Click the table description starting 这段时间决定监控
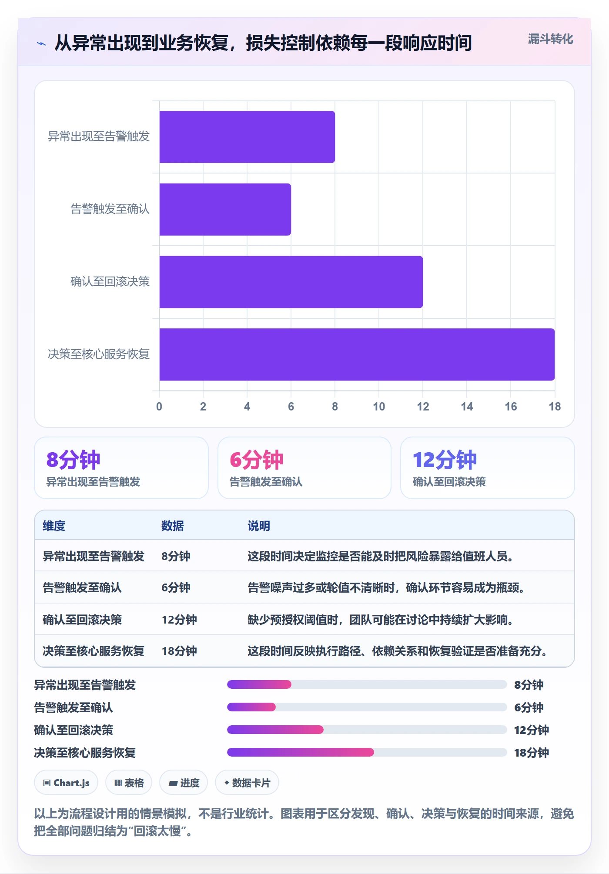This screenshot has width=609, height=874. pyautogui.click(x=381, y=556)
